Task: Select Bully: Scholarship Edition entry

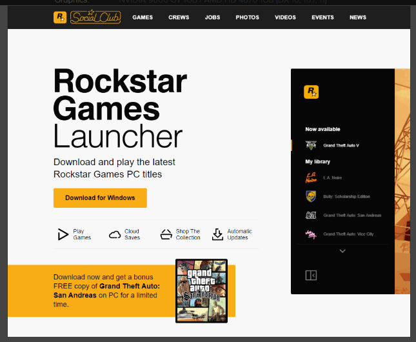Action: coord(346,197)
